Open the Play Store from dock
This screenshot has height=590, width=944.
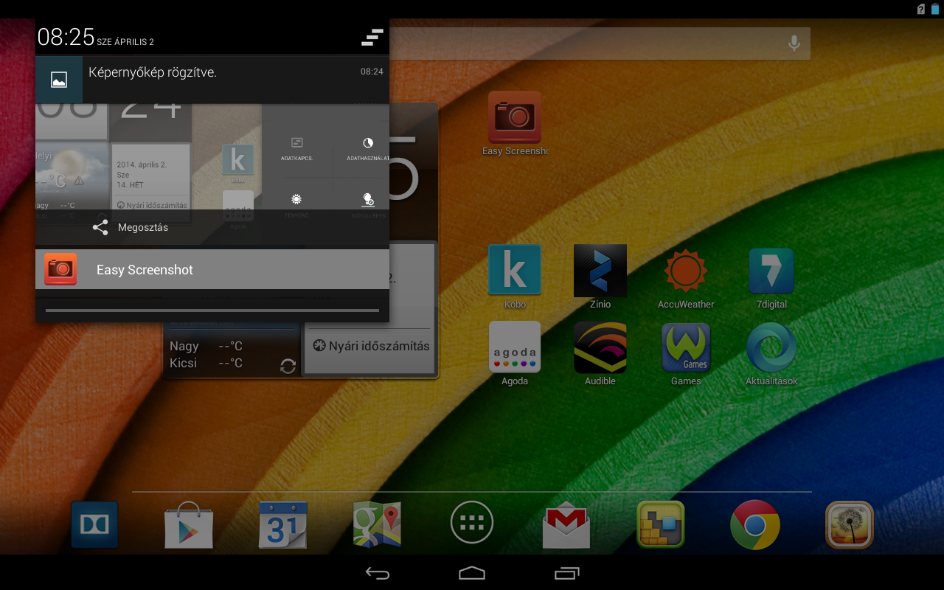pyautogui.click(x=189, y=524)
